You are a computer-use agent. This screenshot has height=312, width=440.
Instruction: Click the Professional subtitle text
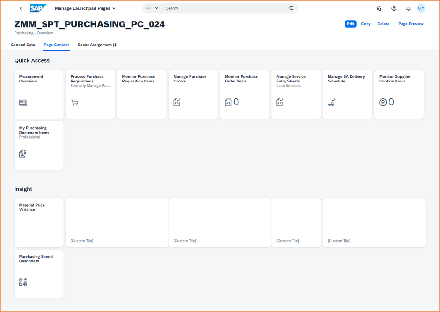tap(30, 137)
